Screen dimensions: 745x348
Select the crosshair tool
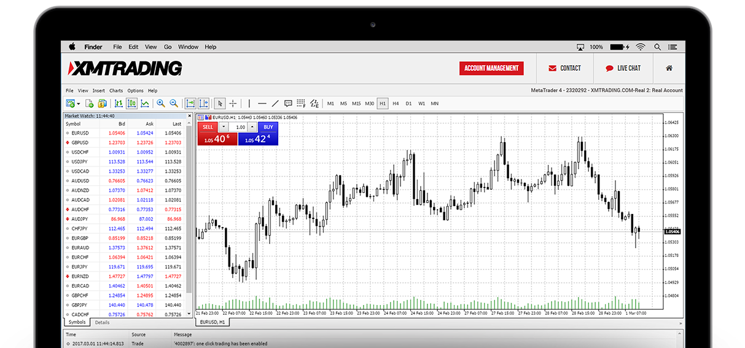(233, 103)
